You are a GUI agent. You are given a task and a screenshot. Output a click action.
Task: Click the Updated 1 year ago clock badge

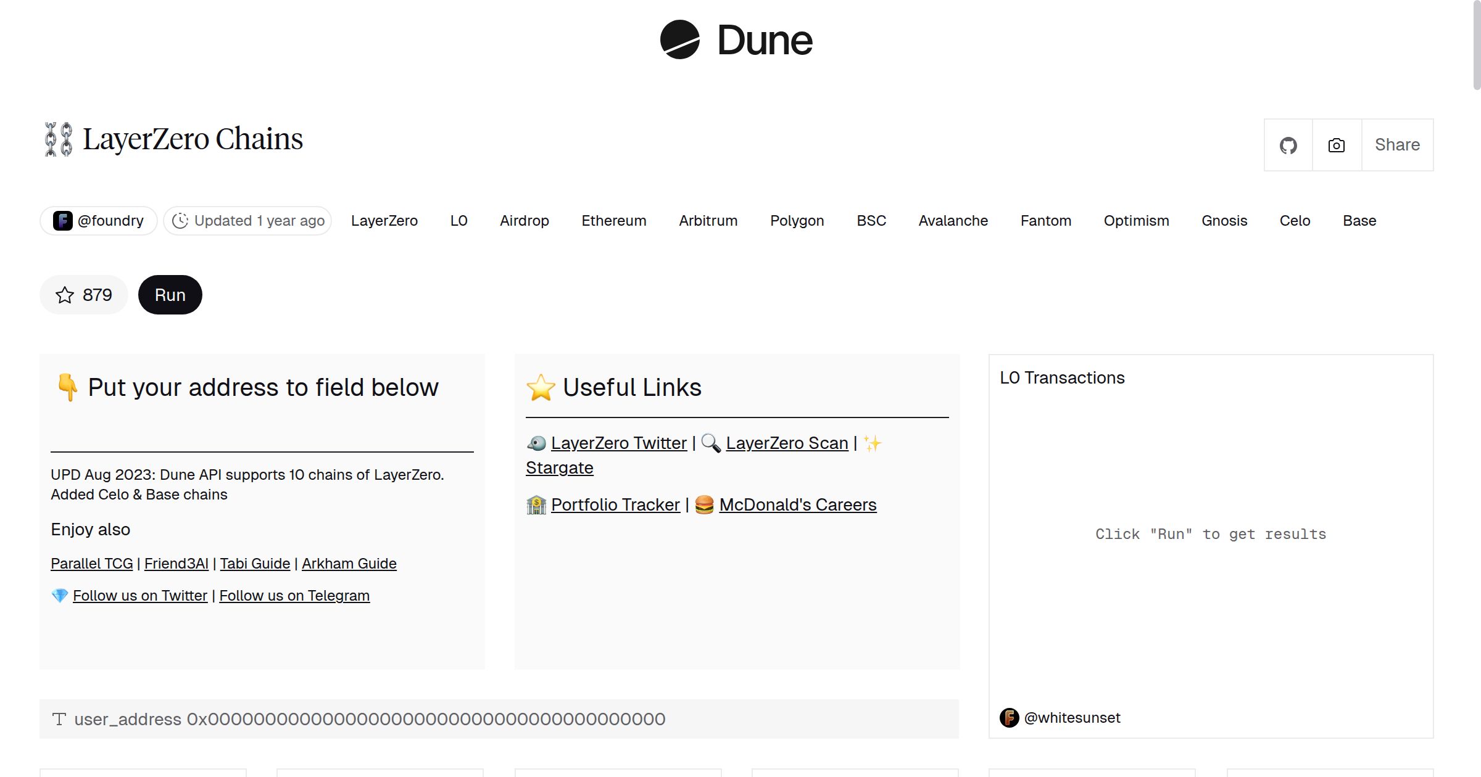pos(247,221)
